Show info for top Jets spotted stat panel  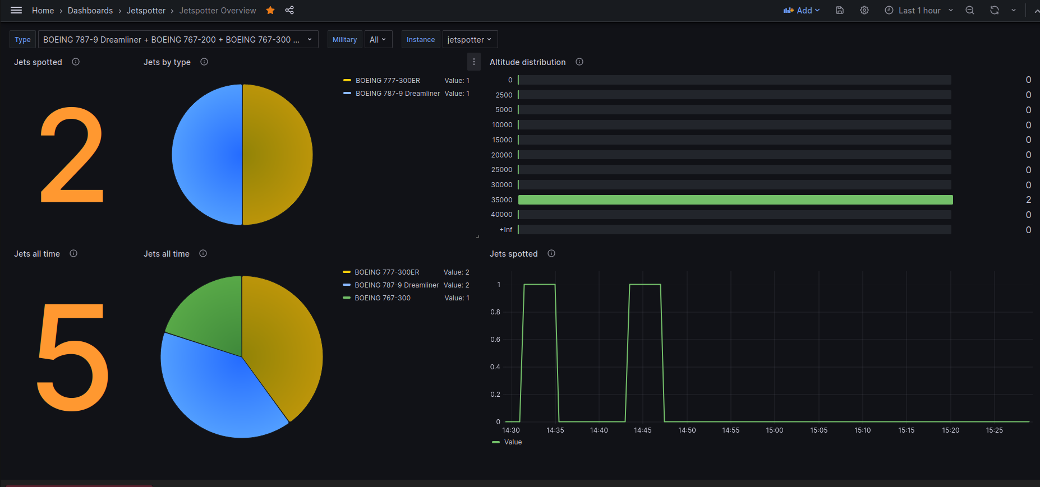(76, 62)
